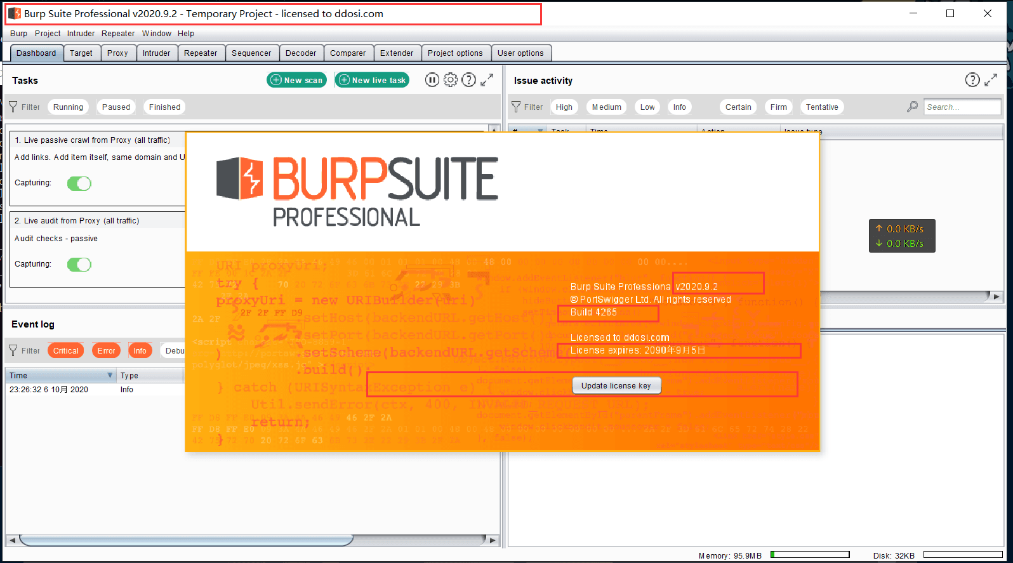
Task: Sort the event log by Time column arrow
Action: click(110, 376)
